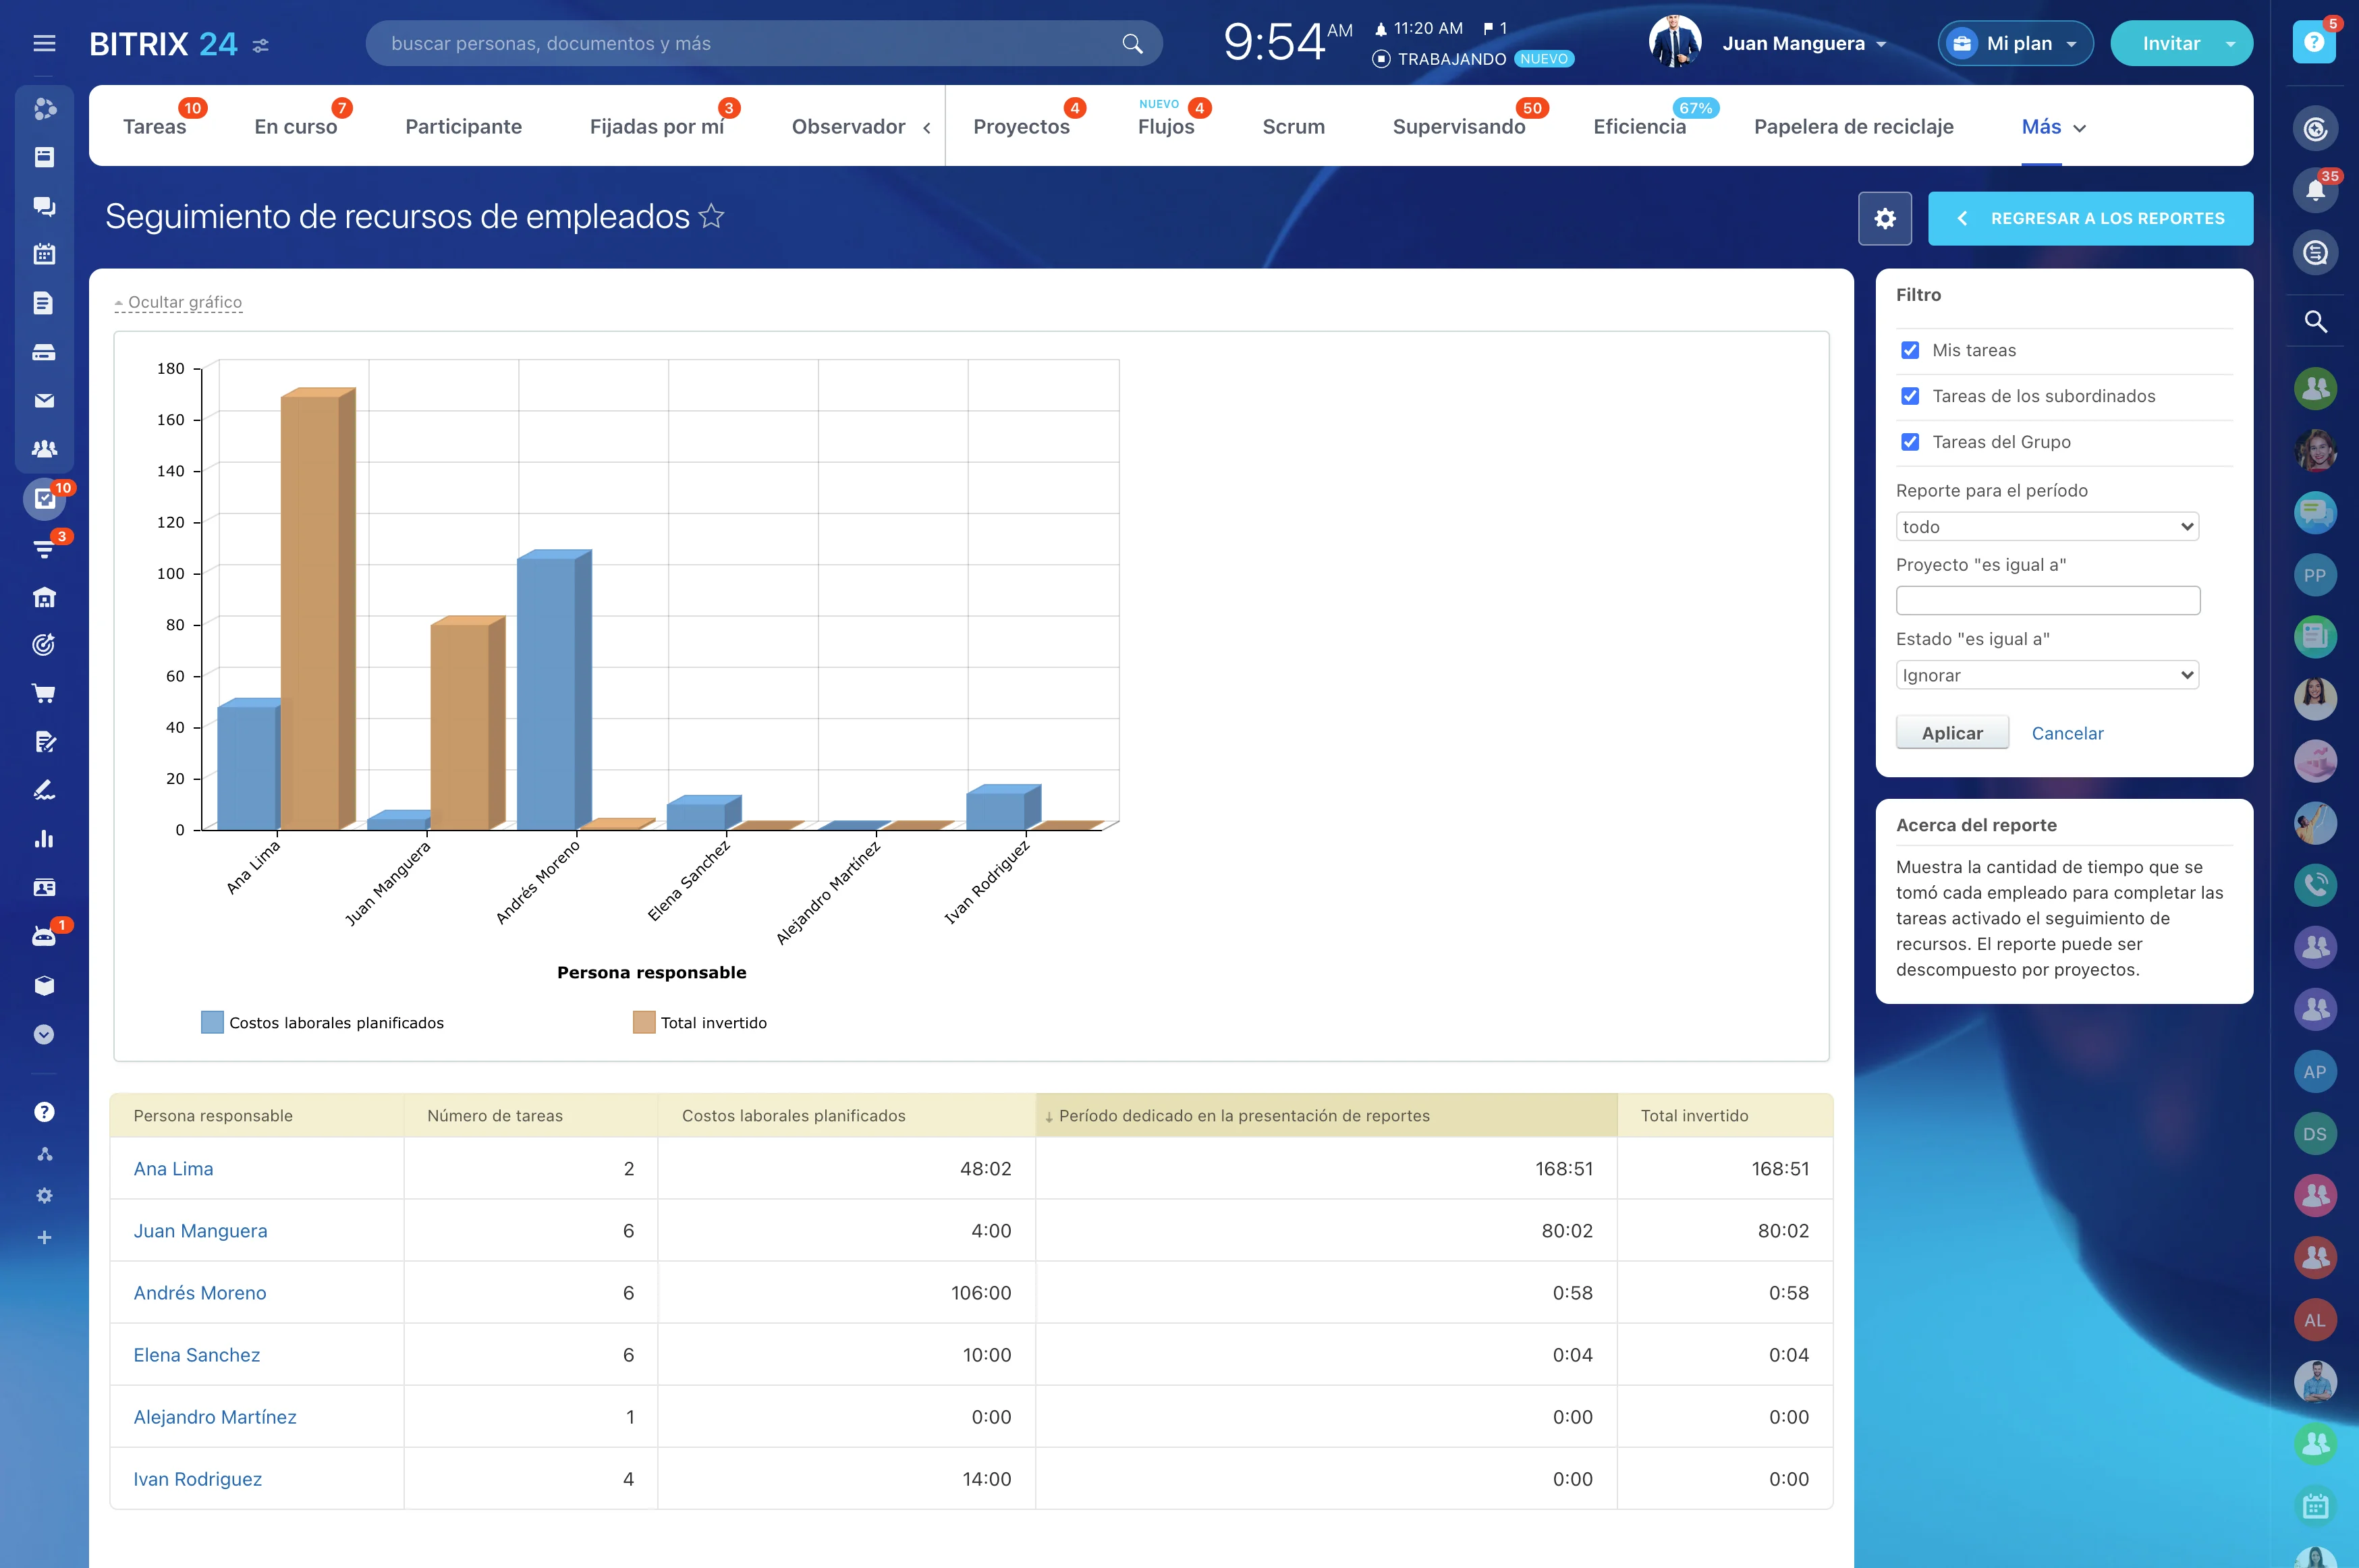Open Ana Lima's profile link
The image size is (2359, 1568).
(x=173, y=1169)
